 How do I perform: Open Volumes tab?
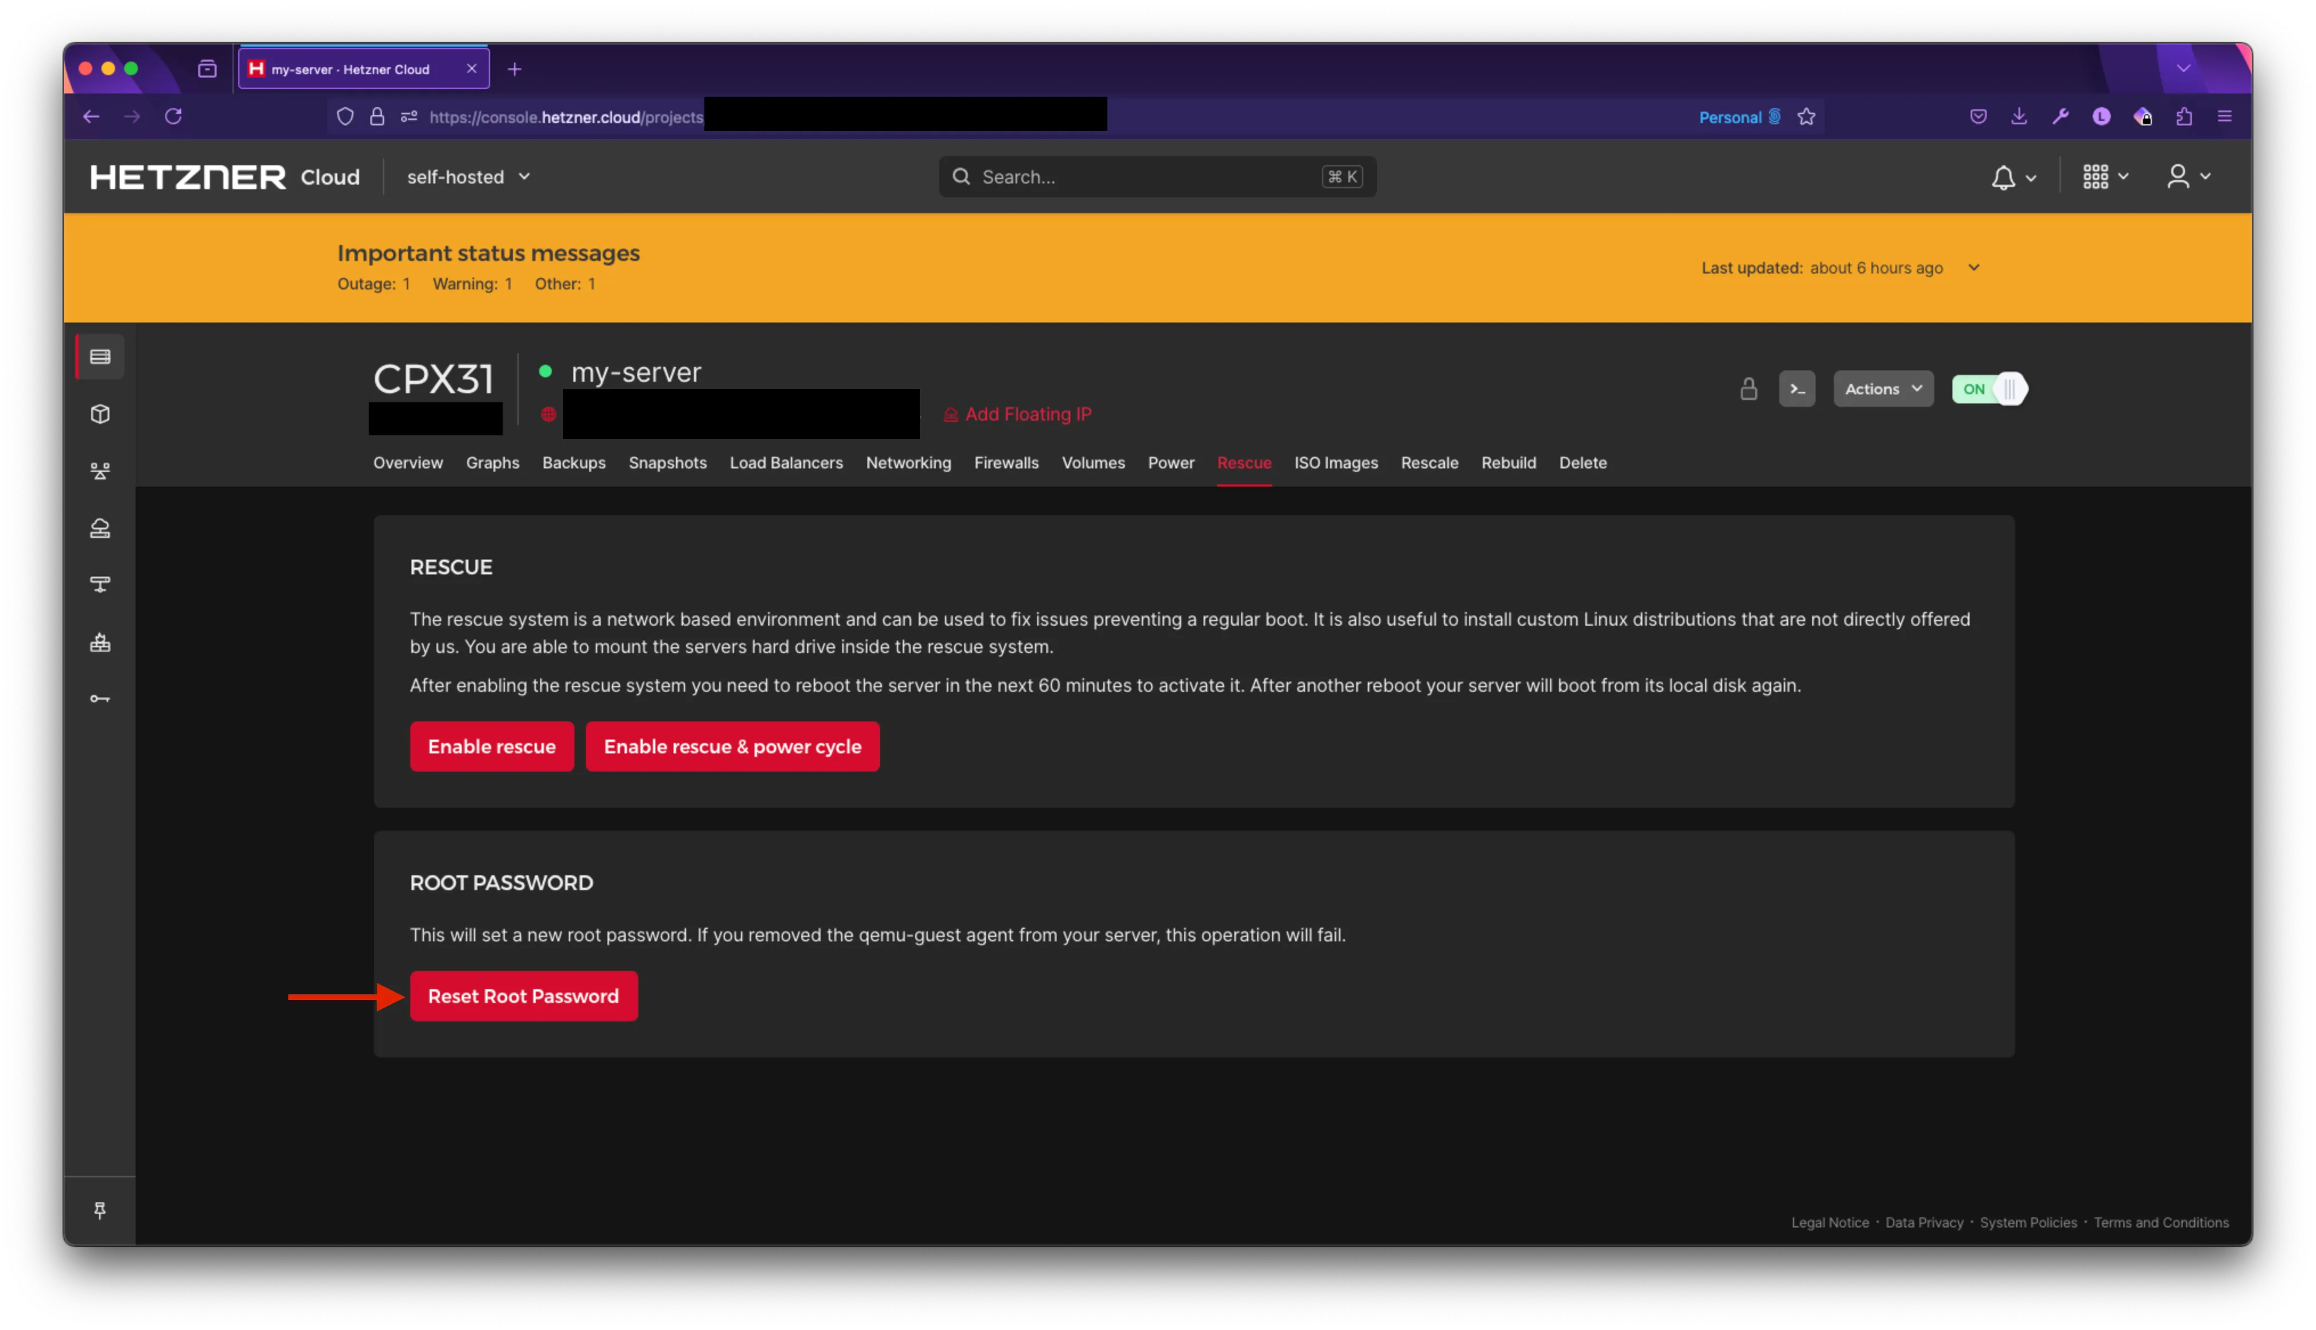click(1093, 463)
